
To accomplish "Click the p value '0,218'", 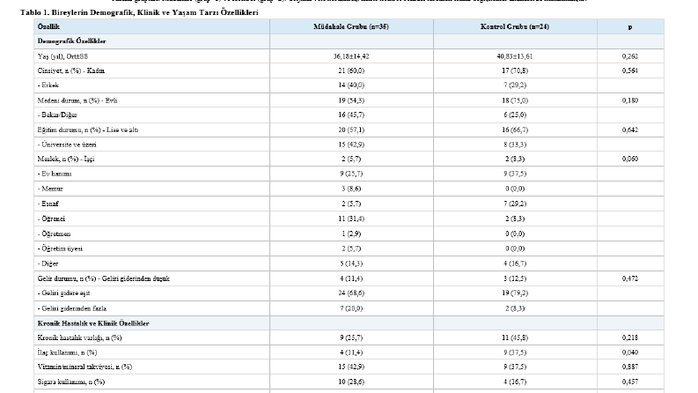I will pos(630,337).
